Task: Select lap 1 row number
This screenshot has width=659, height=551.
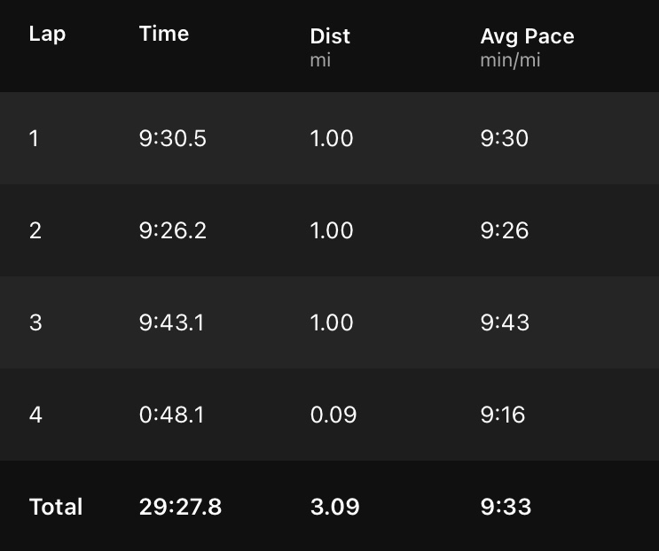Action: click(34, 138)
